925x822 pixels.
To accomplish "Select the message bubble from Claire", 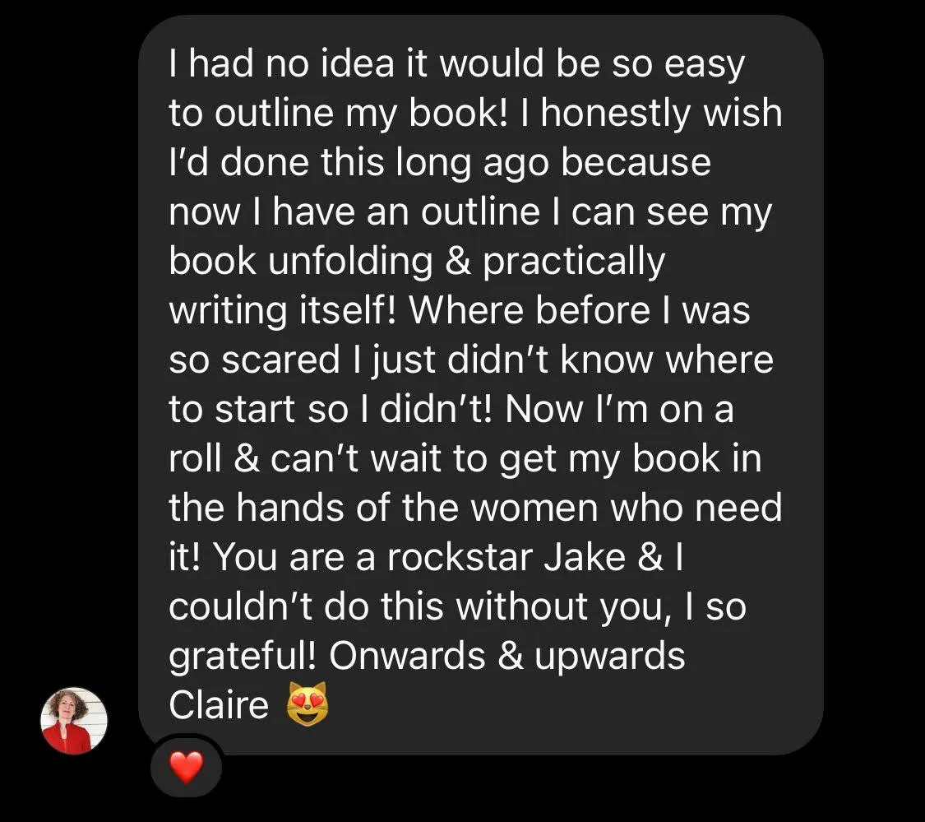I will (x=481, y=385).
